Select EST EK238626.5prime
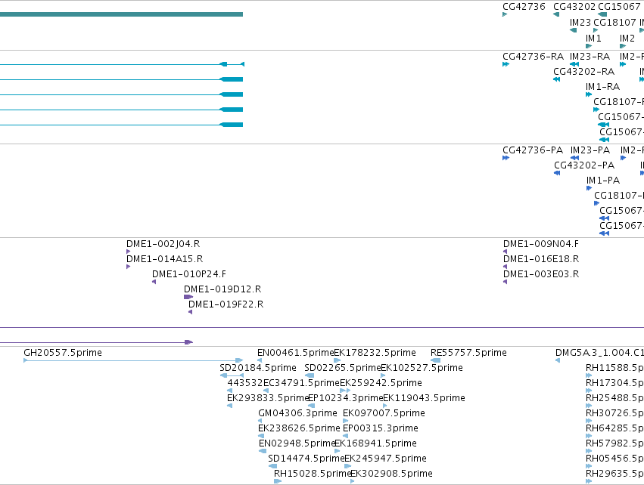644x485 pixels. (299, 428)
